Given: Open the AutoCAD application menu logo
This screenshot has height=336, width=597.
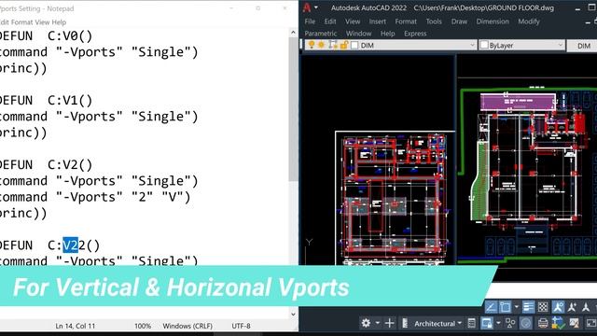Looking at the screenshot, I should (x=307, y=7).
